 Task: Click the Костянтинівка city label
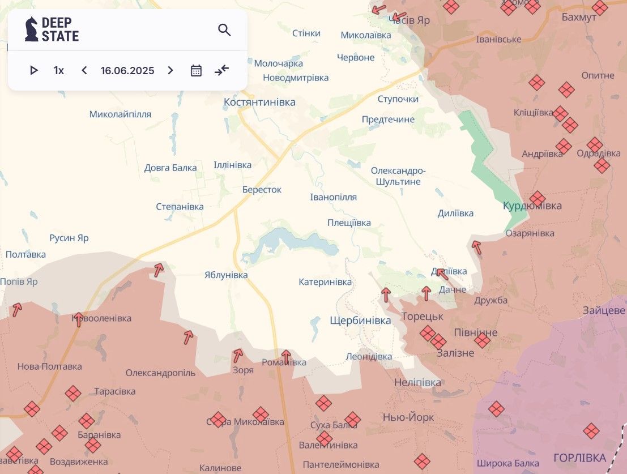coord(259,103)
